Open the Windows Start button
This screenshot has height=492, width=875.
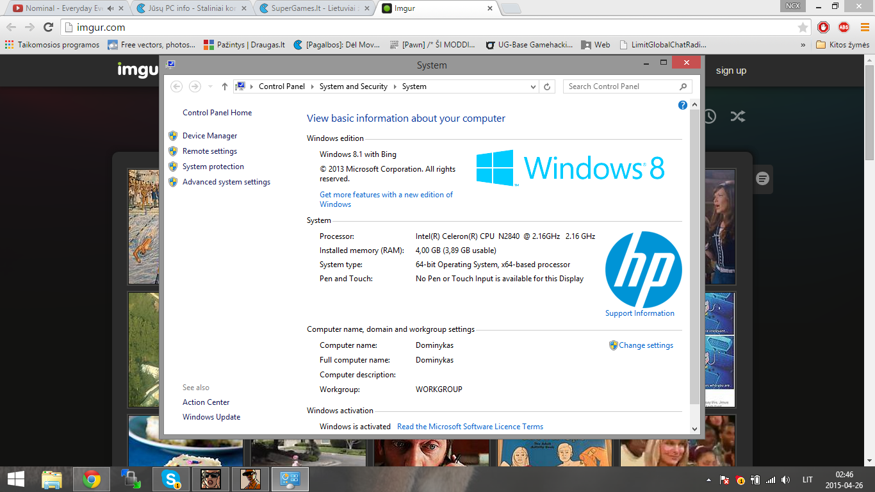tap(15, 479)
